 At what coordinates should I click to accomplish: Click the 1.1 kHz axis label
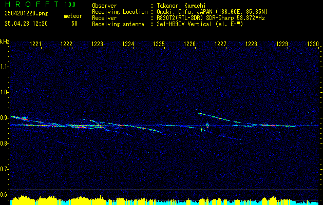click(x=4, y=67)
